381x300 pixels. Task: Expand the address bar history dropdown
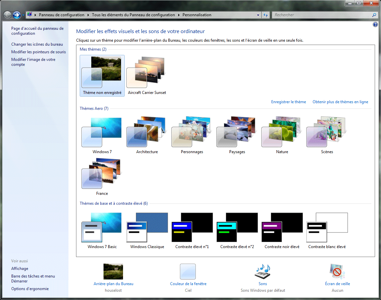click(258, 15)
